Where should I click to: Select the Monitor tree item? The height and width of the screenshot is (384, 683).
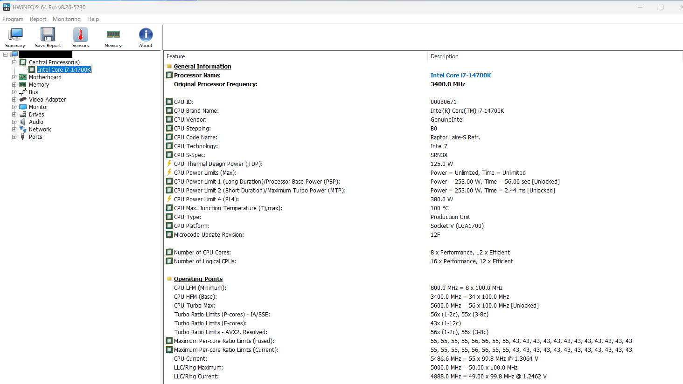coord(38,107)
